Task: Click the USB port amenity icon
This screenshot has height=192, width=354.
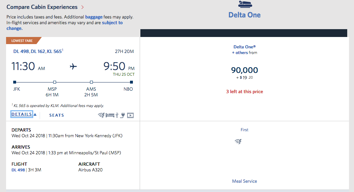Action: 117,115
